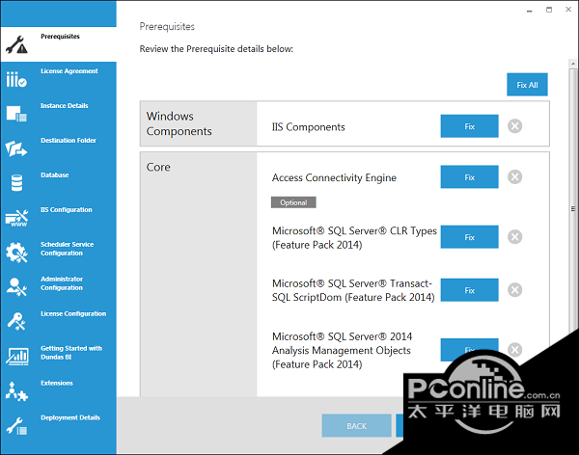Click the IIS Configuration www icon
This screenshot has width=579, height=455.
(x=16, y=218)
